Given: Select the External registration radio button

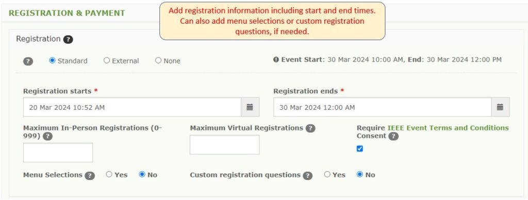Looking at the screenshot, I should tap(107, 61).
